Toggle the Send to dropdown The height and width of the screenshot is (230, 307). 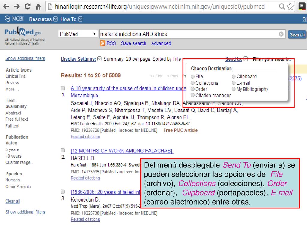click(x=246, y=59)
